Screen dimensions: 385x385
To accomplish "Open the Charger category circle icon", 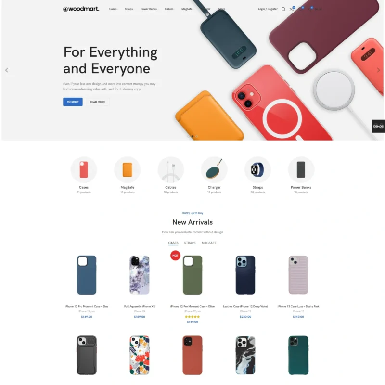I will point(214,169).
